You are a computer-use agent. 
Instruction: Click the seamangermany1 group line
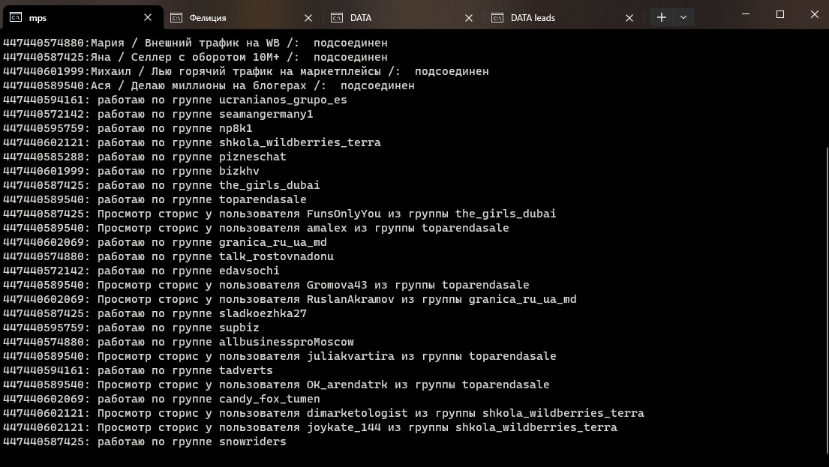158,114
